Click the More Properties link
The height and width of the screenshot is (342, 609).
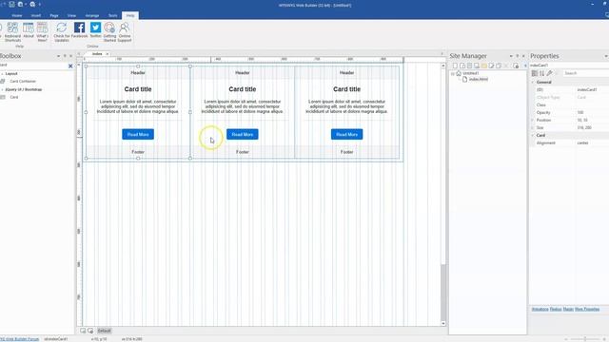(x=587, y=309)
